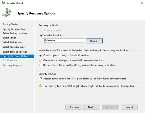145x113 pixels.
Task: Toggle Restore ACL permissions checkbox
Action: (x=41, y=79)
